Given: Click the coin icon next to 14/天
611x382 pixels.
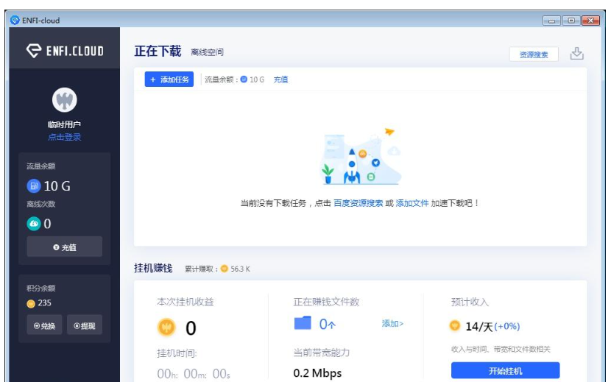Looking at the screenshot, I should click(x=455, y=325).
